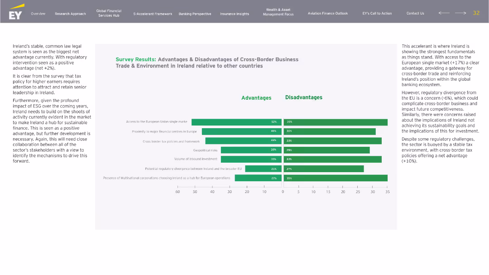Click 'Presence of Multinational corporations' row label
489x275 pixels.
point(167,178)
